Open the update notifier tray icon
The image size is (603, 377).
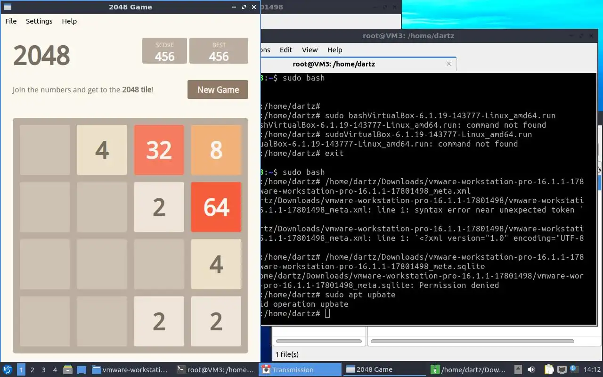coord(574,369)
